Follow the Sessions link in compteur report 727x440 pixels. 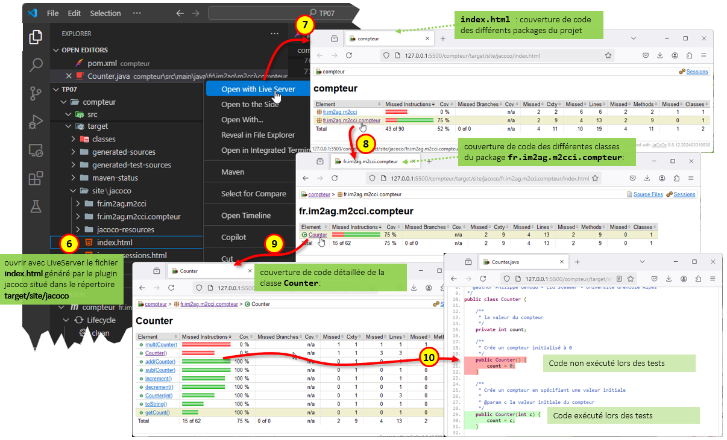(697, 72)
